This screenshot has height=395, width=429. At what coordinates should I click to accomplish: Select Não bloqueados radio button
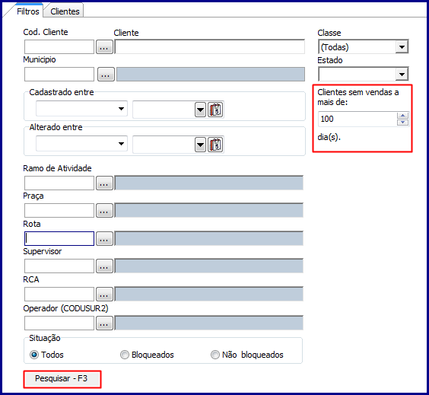[x=215, y=355]
